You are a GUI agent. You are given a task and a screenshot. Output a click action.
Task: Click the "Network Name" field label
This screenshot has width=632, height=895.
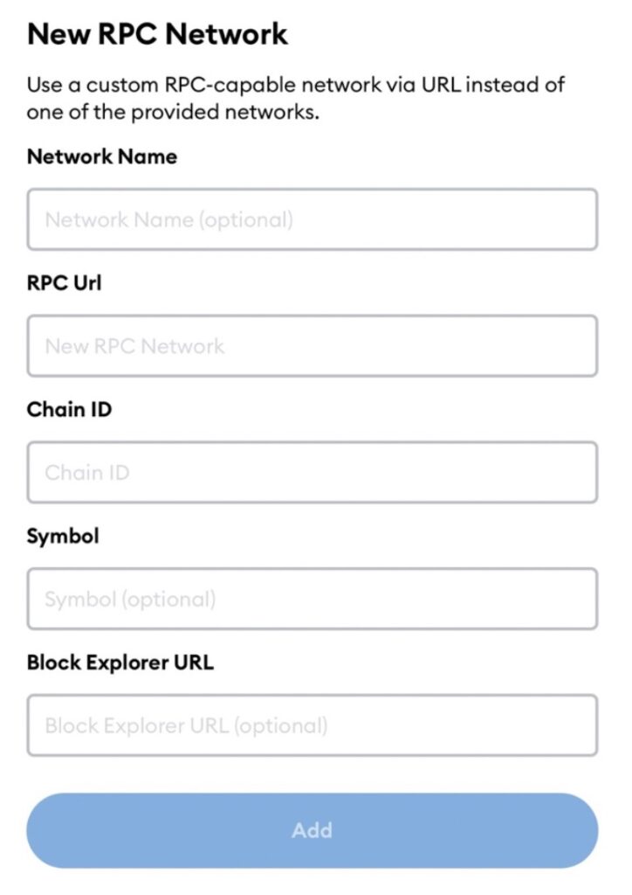tap(102, 156)
